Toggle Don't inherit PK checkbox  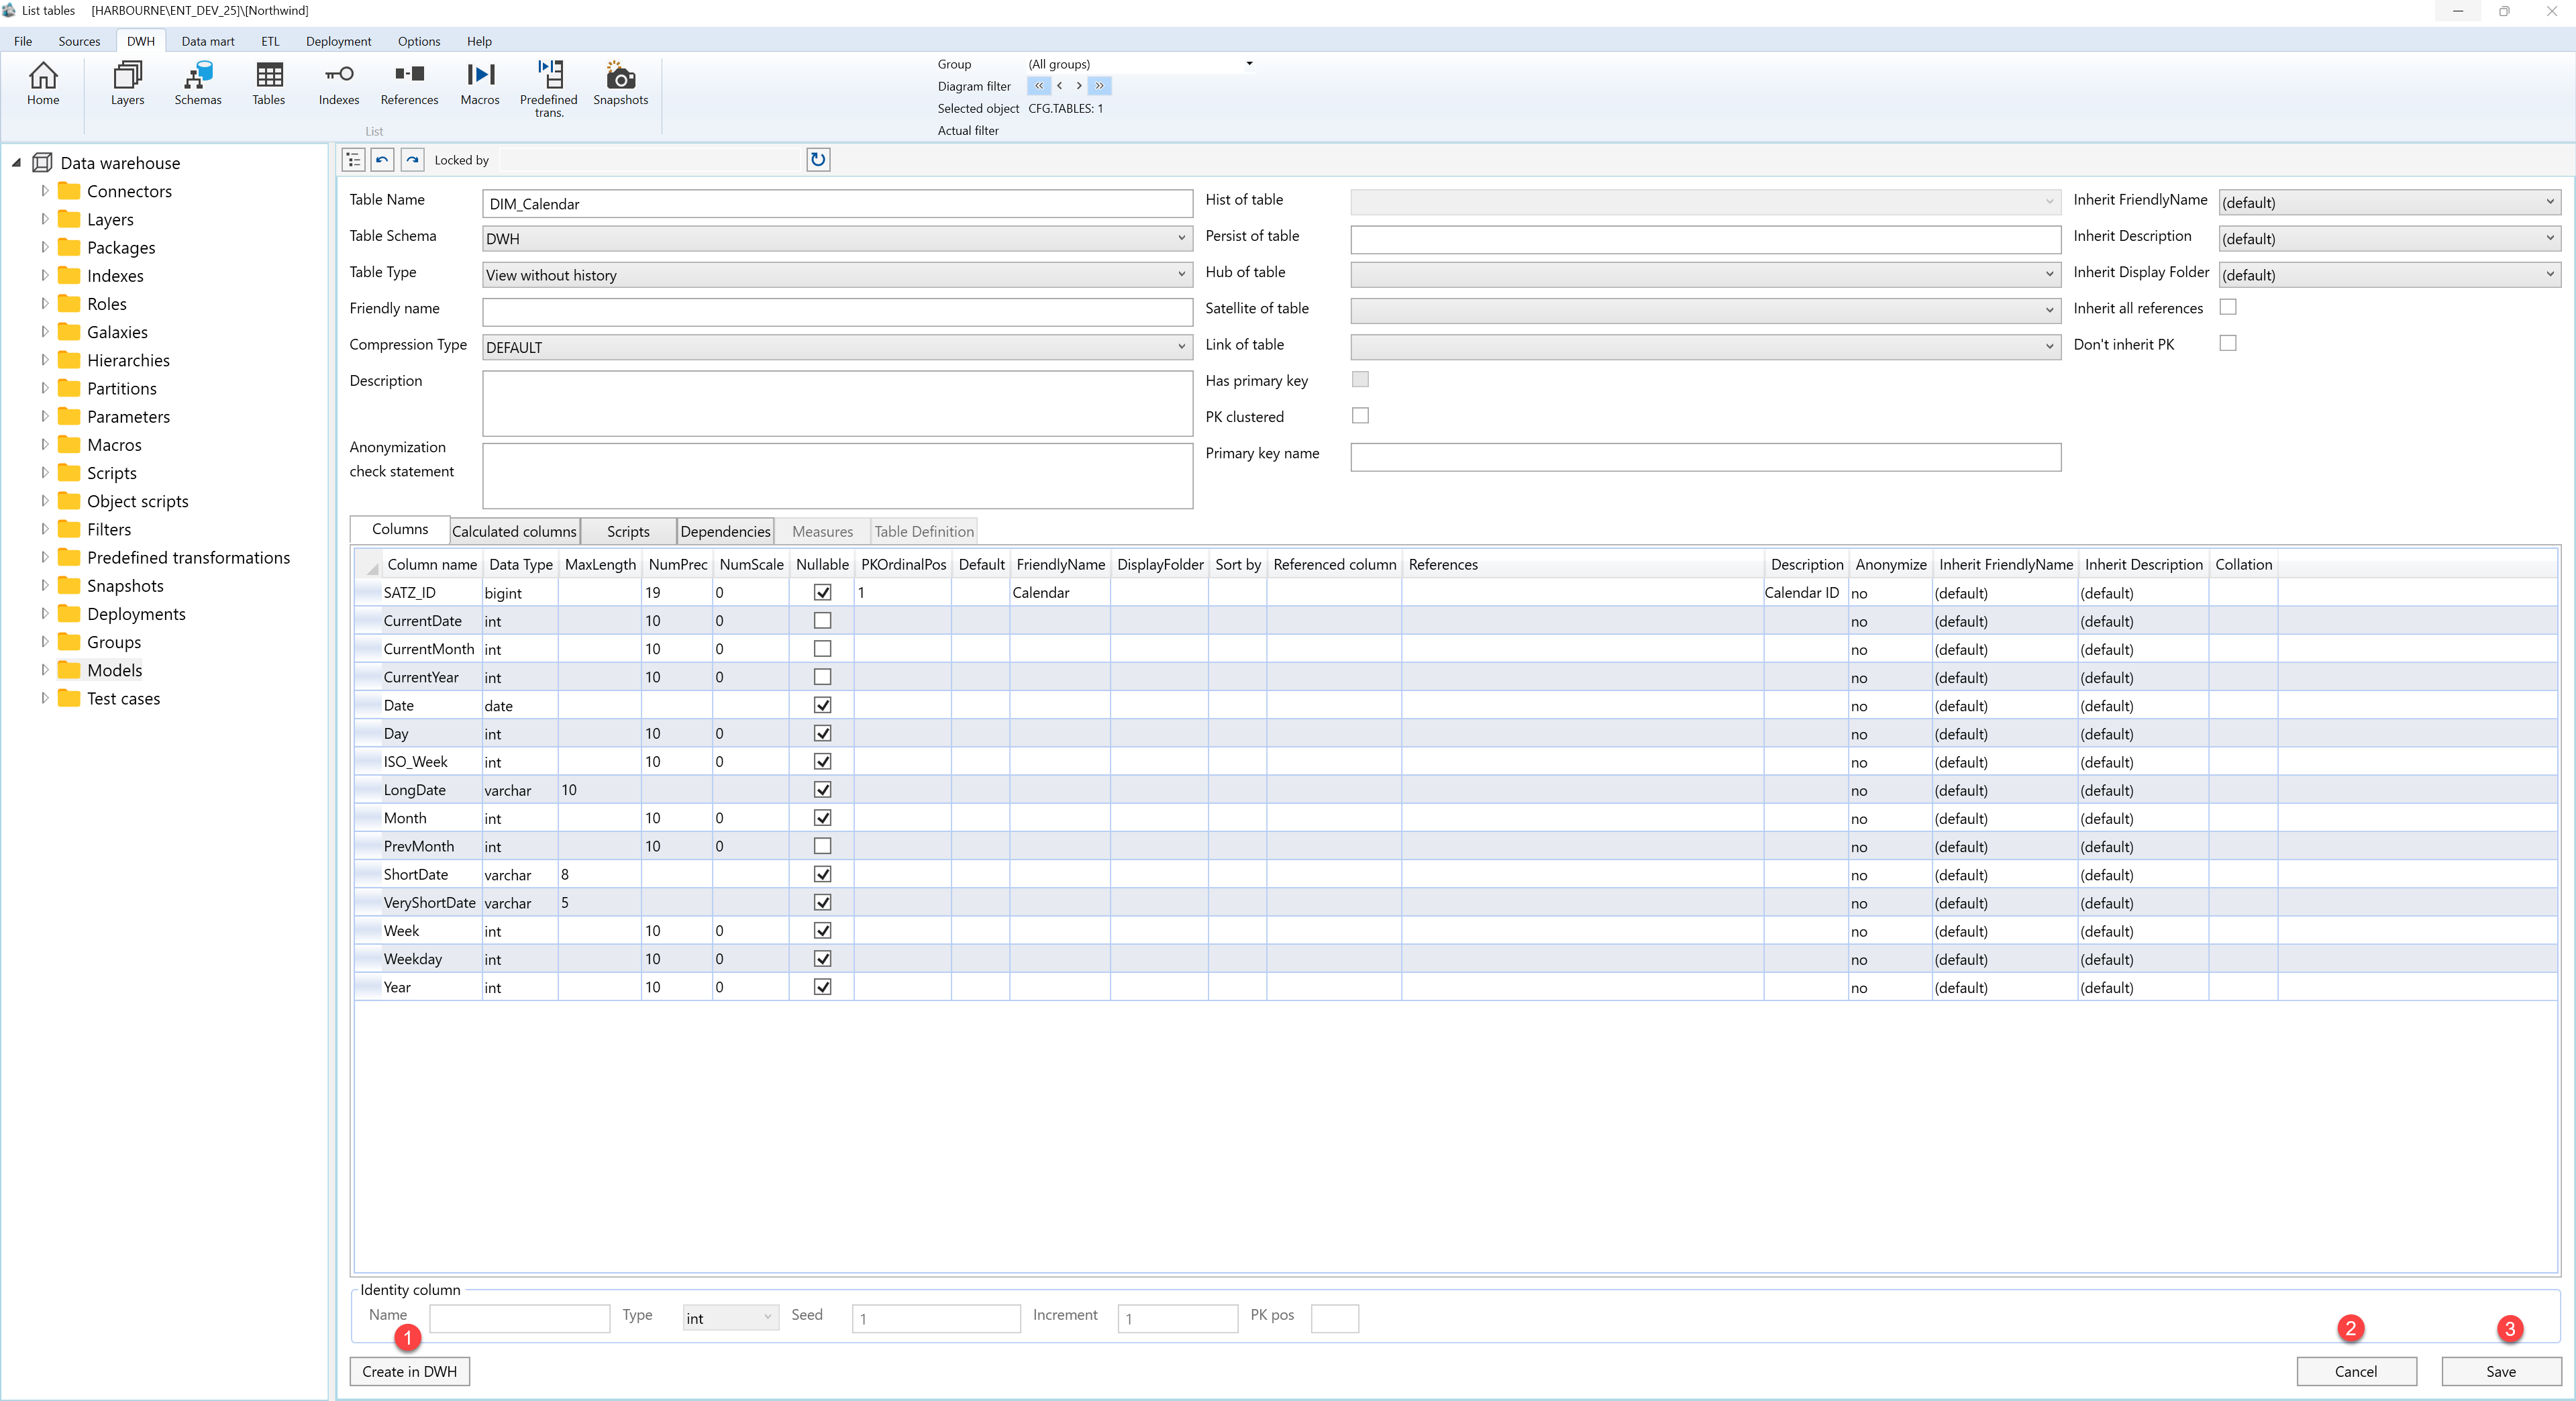point(2228,343)
